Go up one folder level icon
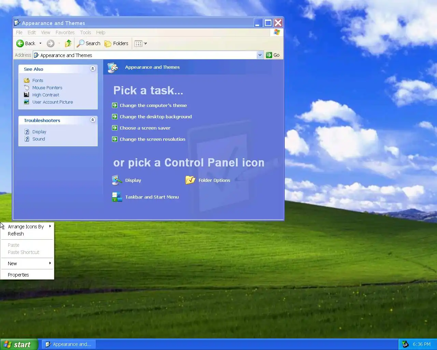Viewport: 437px width, 350px height. coord(68,43)
